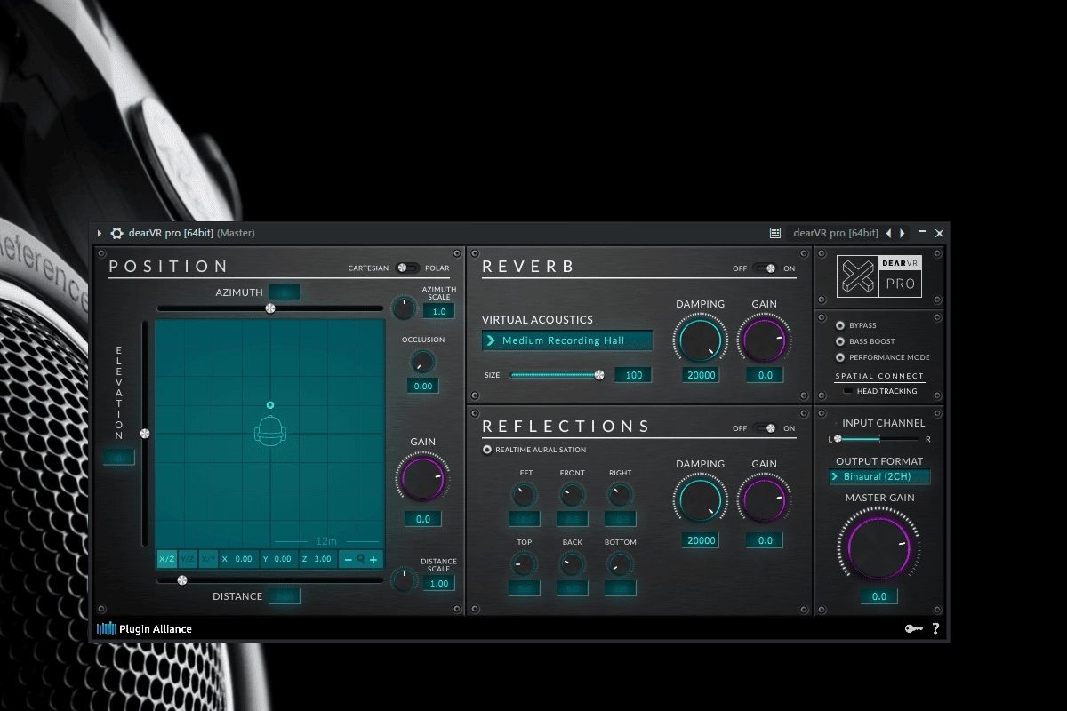The image size is (1067, 711).
Task: Click the Azimuth Scale knob
Action: (x=404, y=308)
